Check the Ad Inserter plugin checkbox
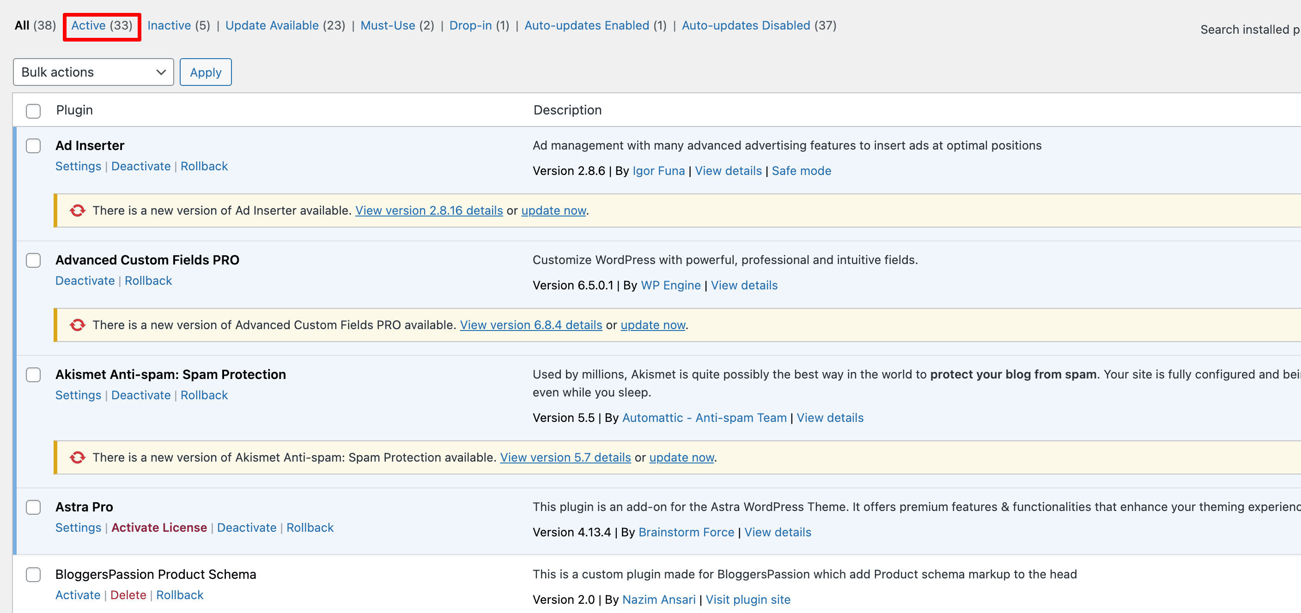The image size is (1301, 613). (x=33, y=146)
